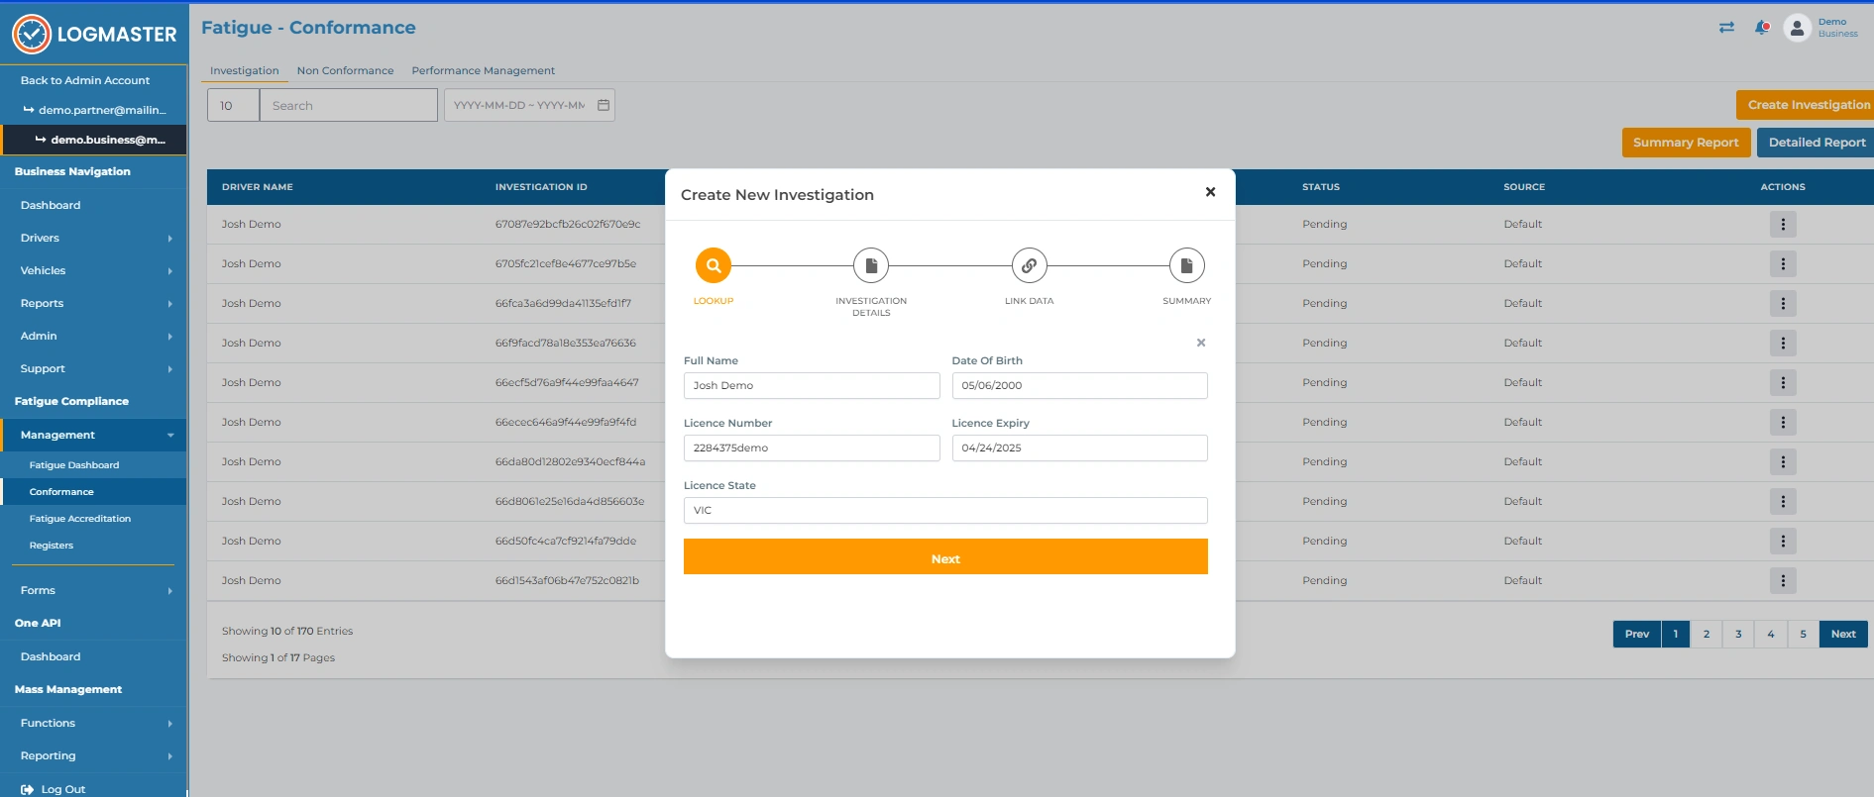The width and height of the screenshot is (1874, 797).
Task: Go to page 2 of results
Action: tap(1707, 634)
